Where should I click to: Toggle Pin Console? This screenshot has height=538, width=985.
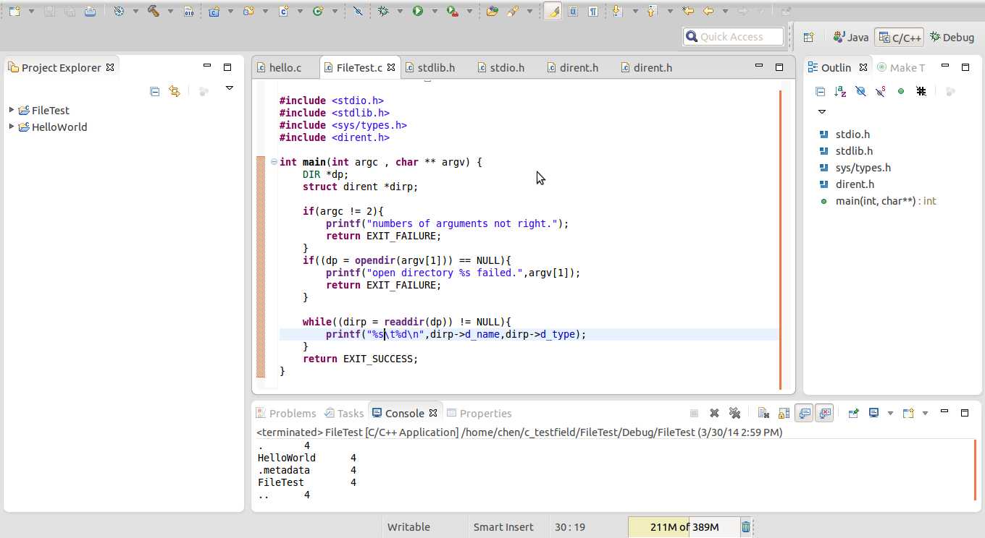(x=853, y=413)
